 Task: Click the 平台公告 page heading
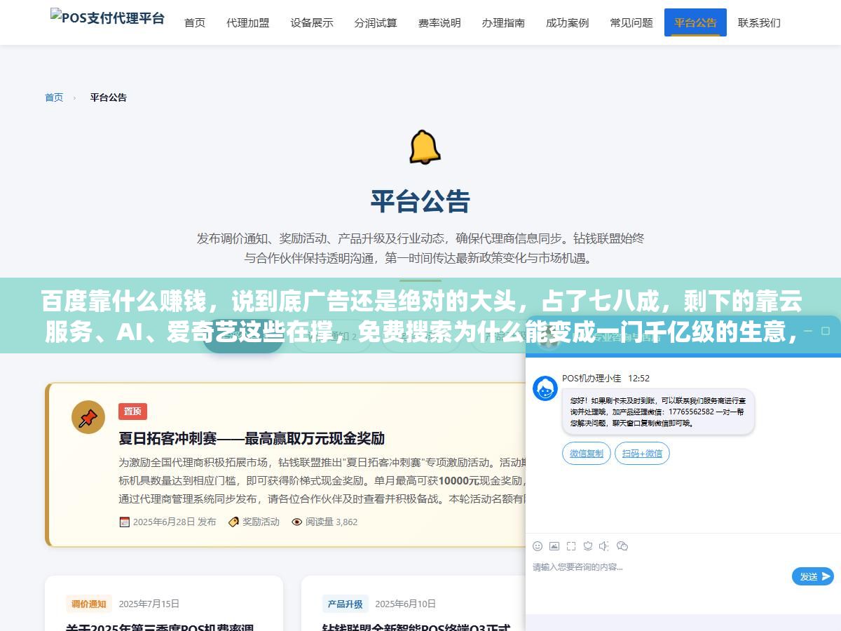[x=420, y=202]
